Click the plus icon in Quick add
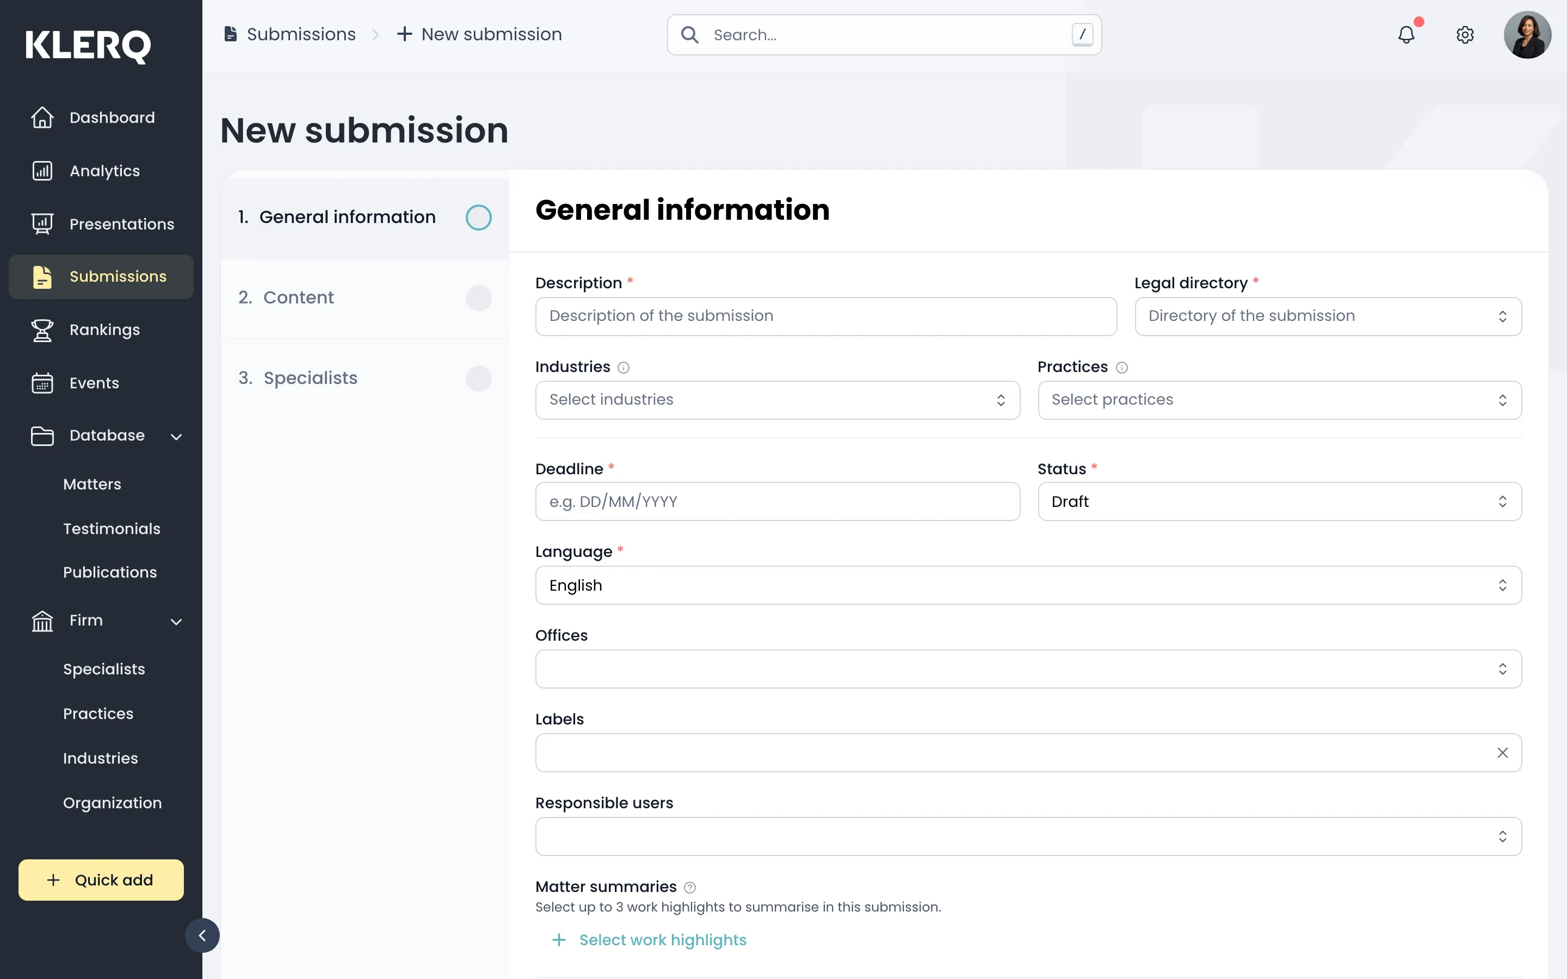The image size is (1567, 979). click(x=53, y=880)
